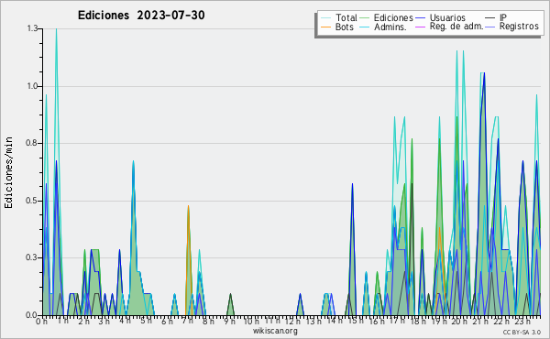Click the '23 h' x-axis label

click(522, 321)
